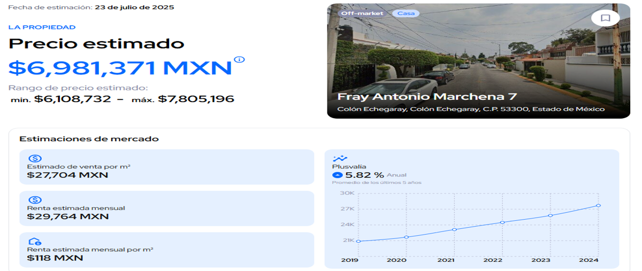
Task: Select the 2021 data point on the chart
Action: pos(454,229)
